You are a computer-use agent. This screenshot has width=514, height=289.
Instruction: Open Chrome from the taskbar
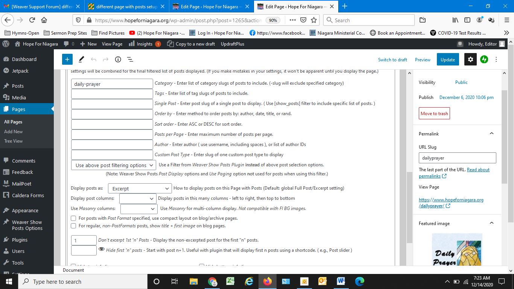pos(212,281)
